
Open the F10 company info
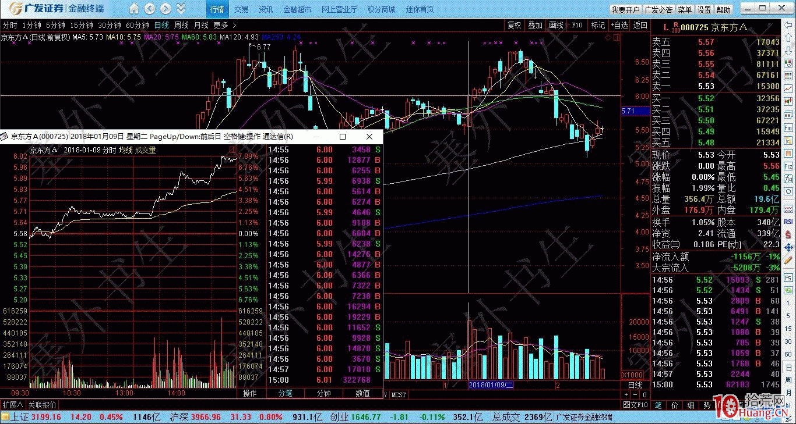pos(577,25)
